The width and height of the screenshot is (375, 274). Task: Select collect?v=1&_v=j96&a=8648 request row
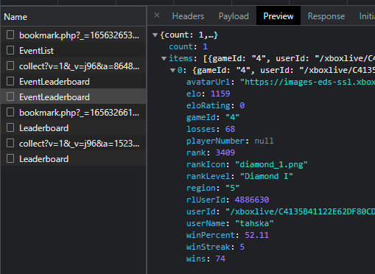coord(73,66)
